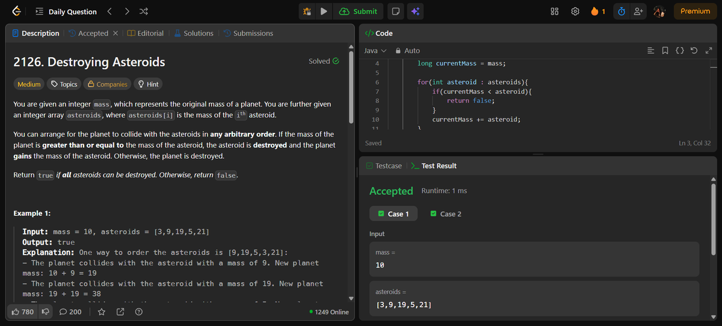Open Daily Question problem list
The image size is (722, 326).
tap(66, 11)
